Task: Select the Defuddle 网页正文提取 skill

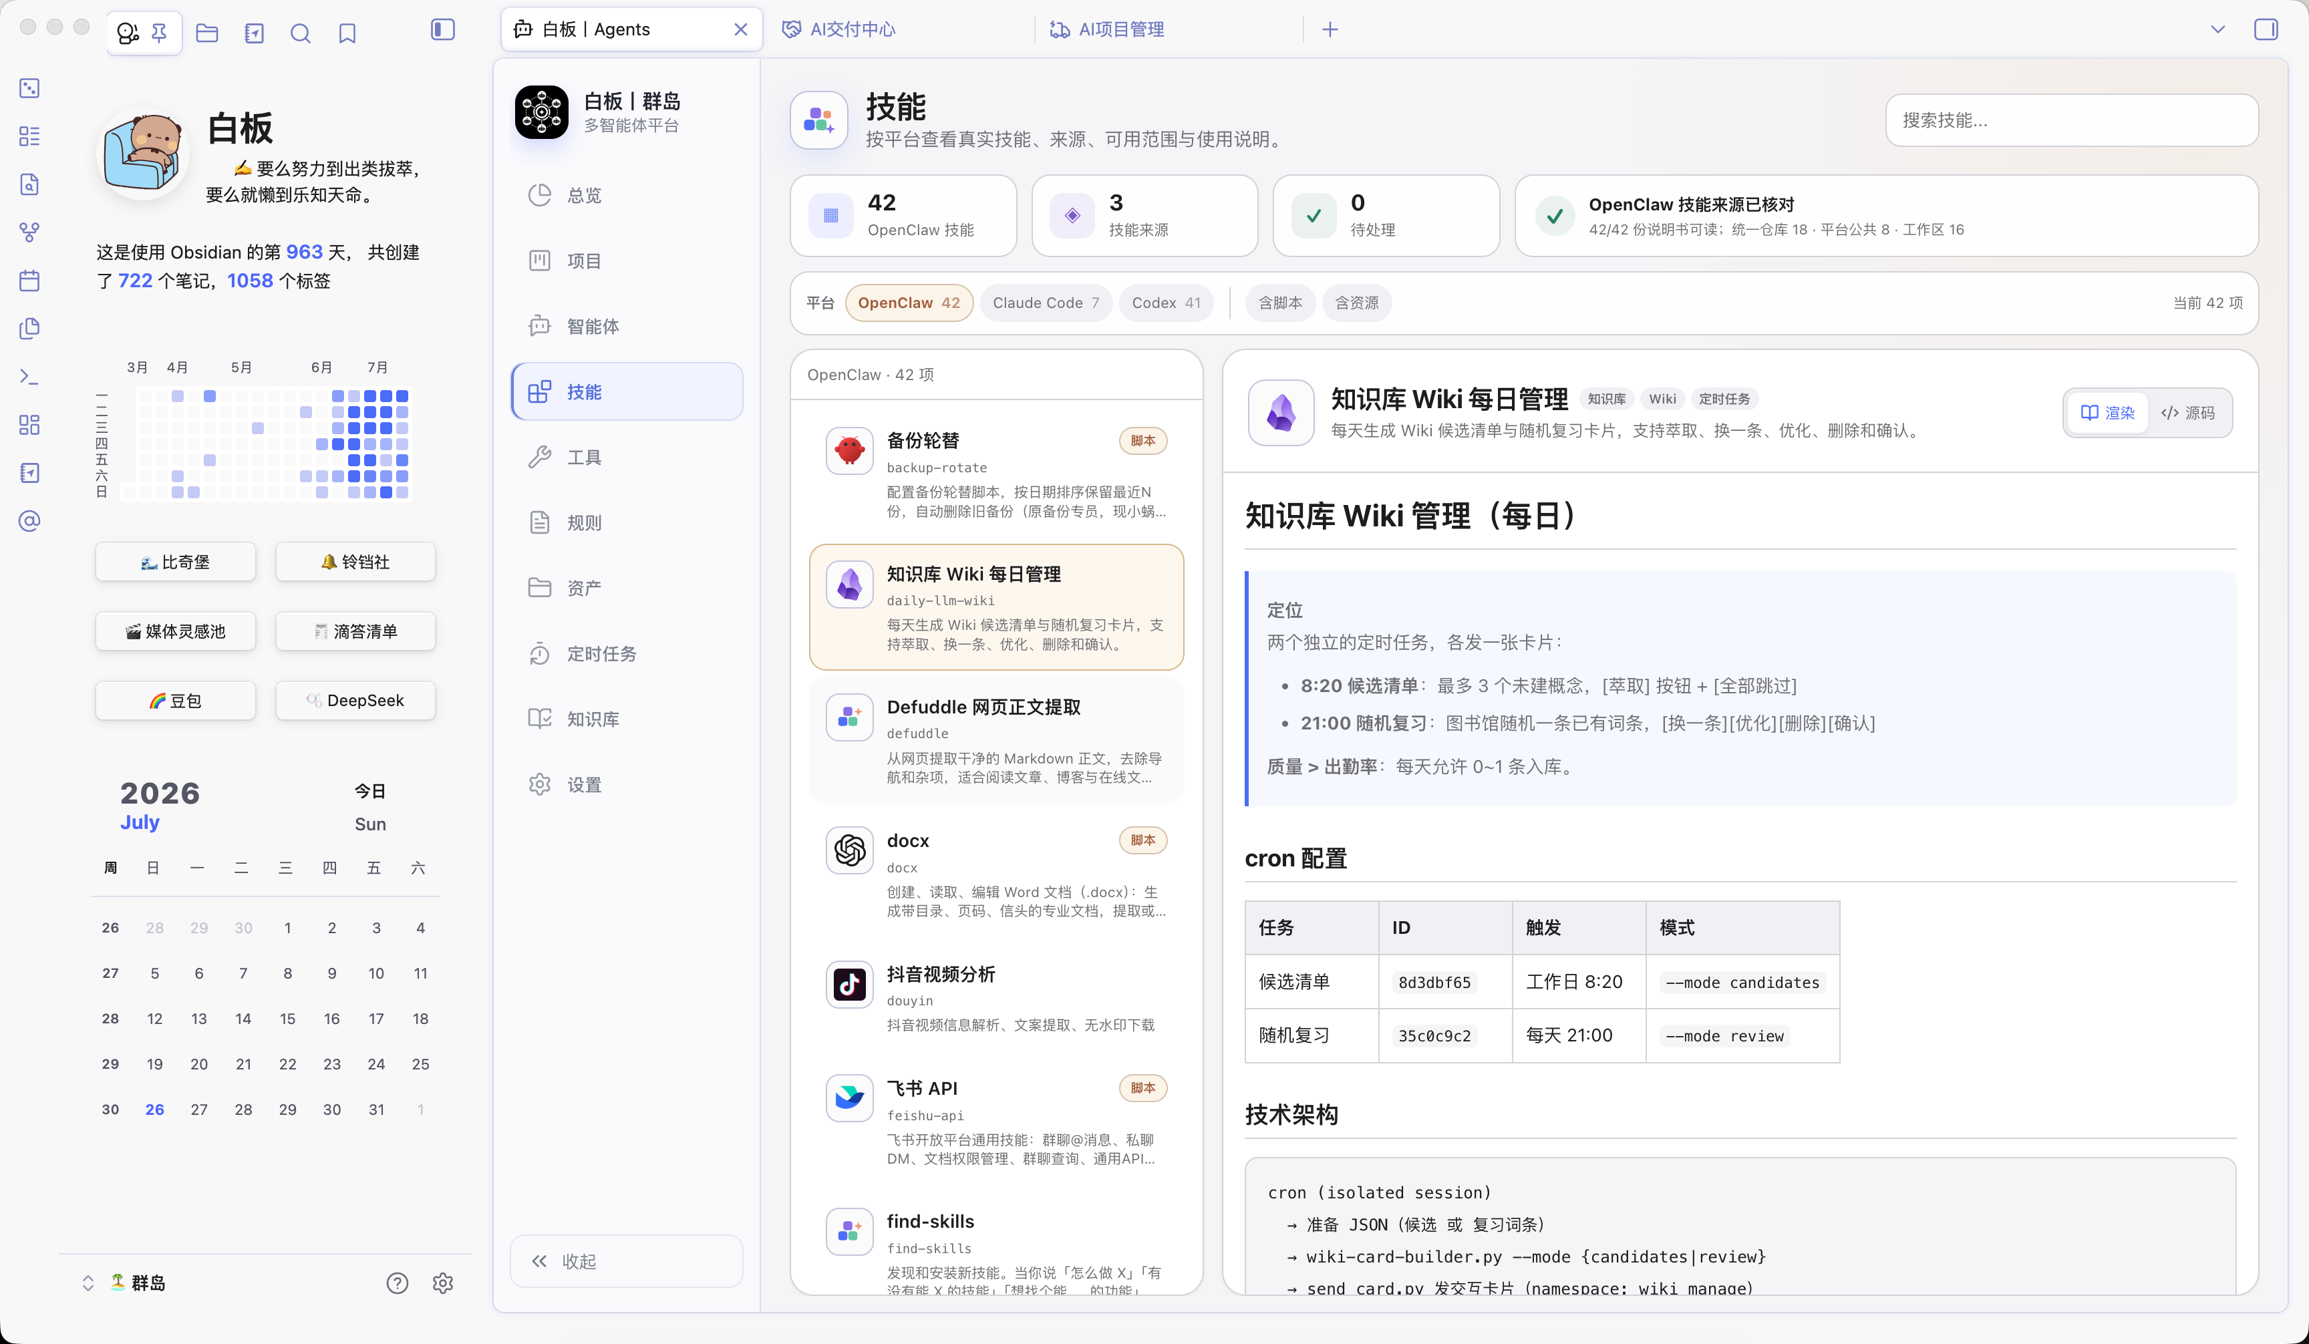Action: (x=996, y=740)
